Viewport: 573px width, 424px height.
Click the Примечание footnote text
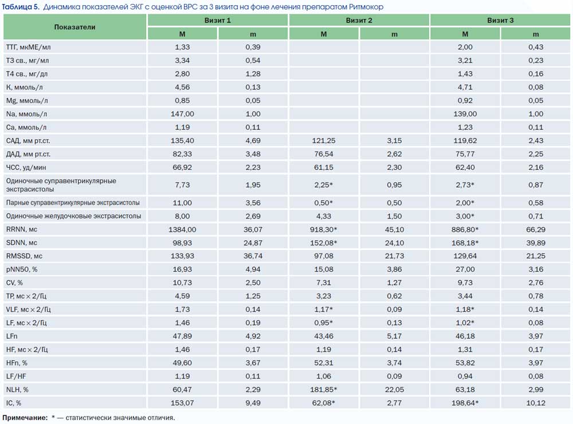click(88, 418)
